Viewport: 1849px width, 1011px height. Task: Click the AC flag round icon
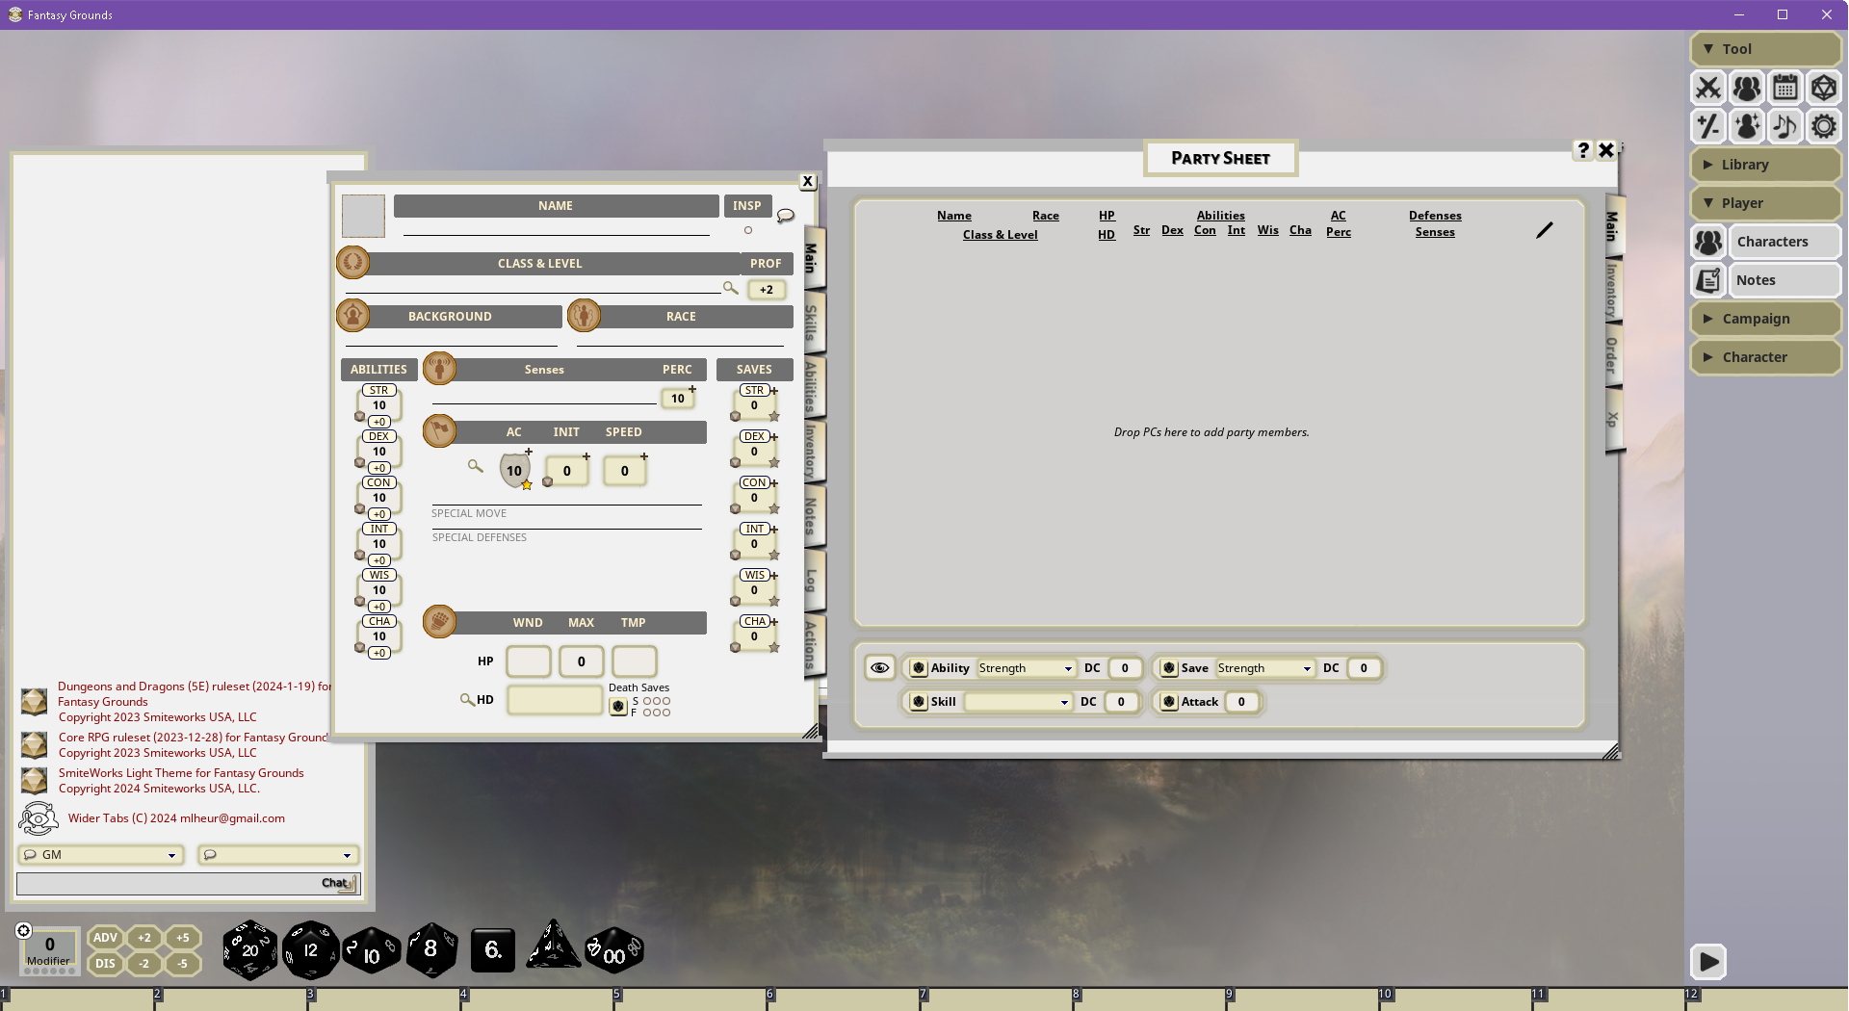[439, 430]
